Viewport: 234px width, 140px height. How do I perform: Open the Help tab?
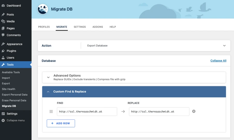pos(113,27)
